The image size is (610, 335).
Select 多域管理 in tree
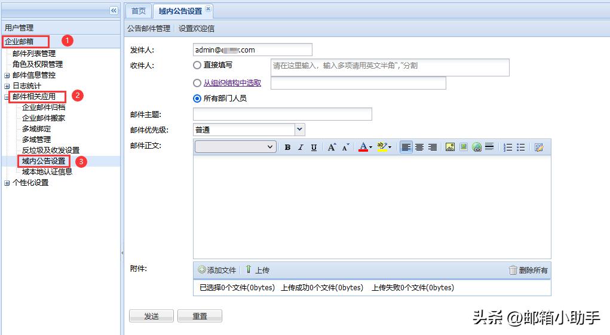point(36,140)
